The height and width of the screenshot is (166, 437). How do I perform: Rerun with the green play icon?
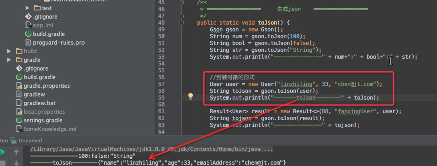(2, 152)
